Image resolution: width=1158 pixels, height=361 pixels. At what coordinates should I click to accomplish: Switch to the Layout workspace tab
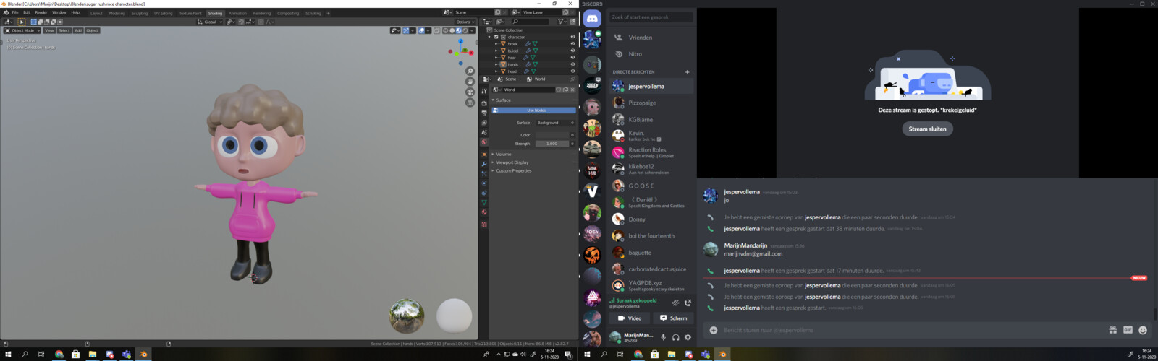tap(96, 13)
